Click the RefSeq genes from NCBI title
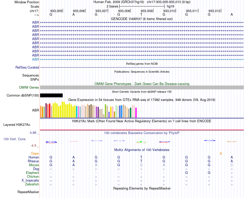The image size is (244, 198). [142, 64]
